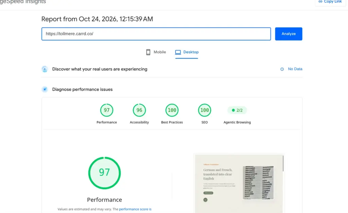Click the large 97 performance gauge
This screenshot has height=213, width=348.
click(105, 173)
